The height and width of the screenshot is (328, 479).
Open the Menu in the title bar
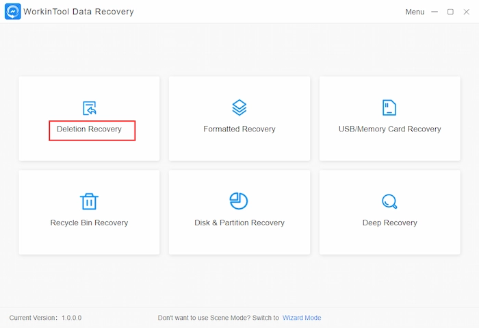click(x=415, y=12)
